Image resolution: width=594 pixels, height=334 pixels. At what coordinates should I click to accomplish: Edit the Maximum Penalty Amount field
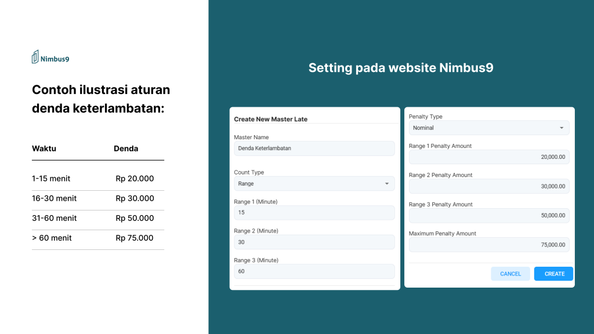489,245
